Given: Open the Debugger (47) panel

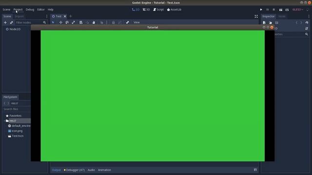Looking at the screenshot, I should [x=74, y=170].
